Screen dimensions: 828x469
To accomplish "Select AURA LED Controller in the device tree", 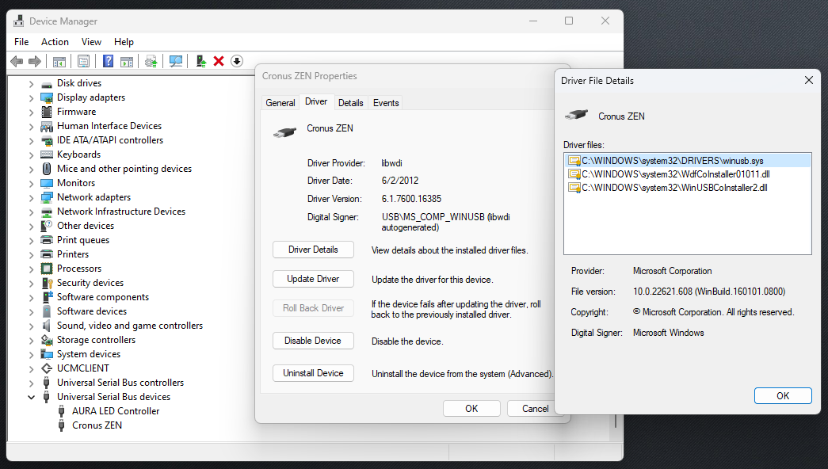I will pos(116,411).
